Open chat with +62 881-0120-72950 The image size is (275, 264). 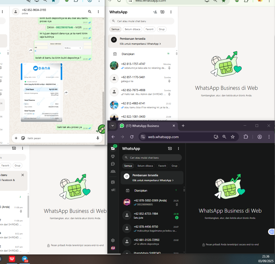pyautogui.click(x=152, y=242)
